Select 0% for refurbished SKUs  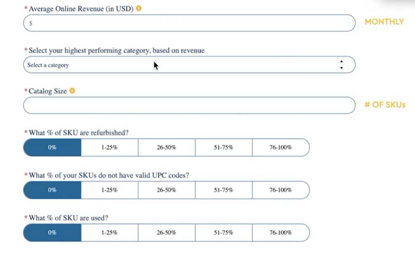pyautogui.click(x=52, y=147)
